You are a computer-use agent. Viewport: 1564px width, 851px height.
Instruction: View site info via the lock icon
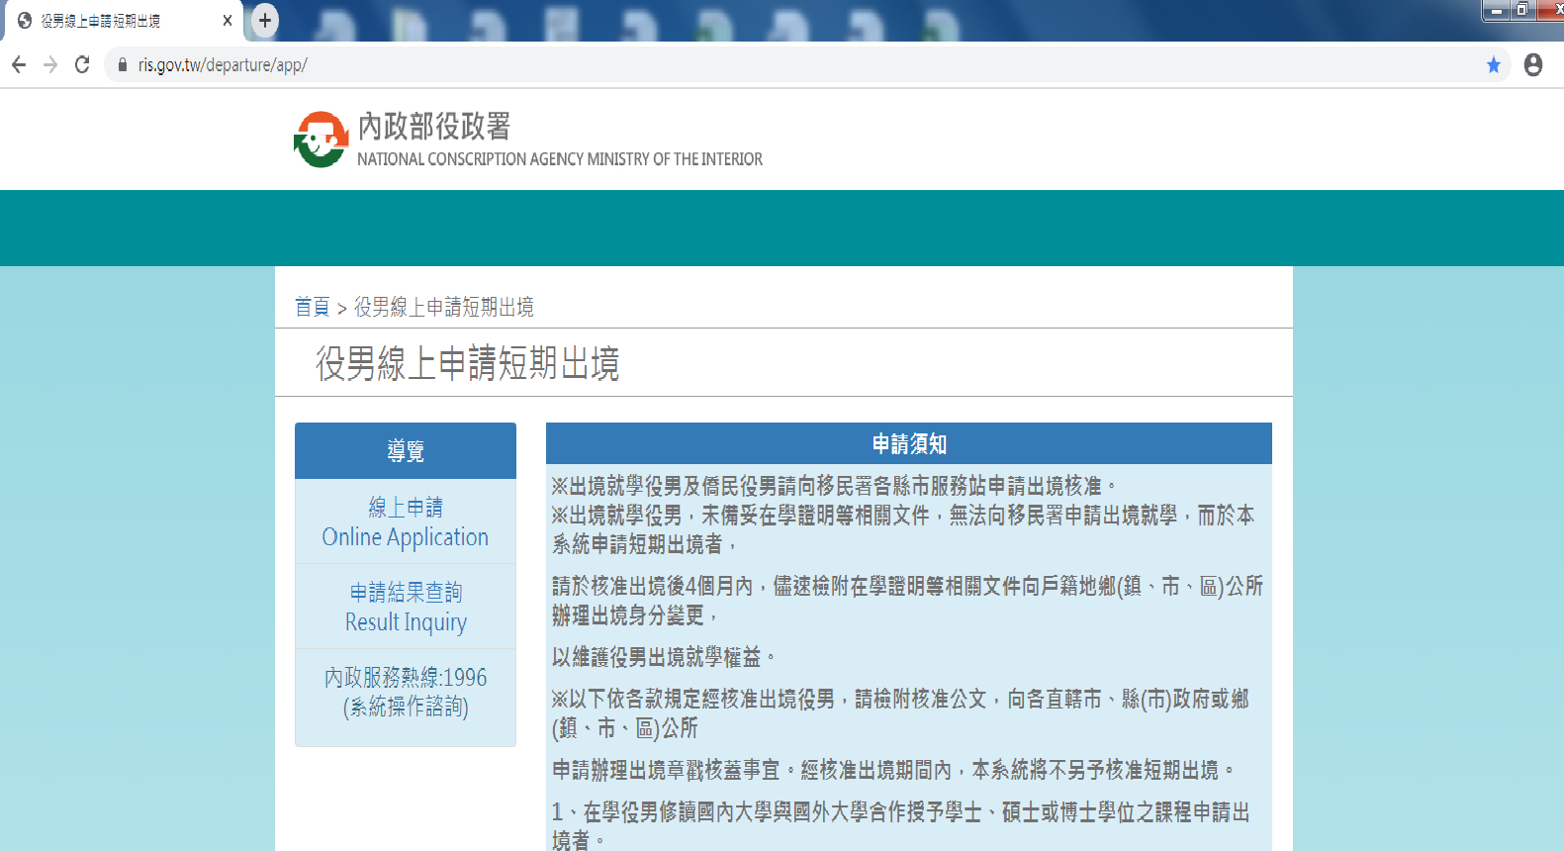pyautogui.click(x=123, y=65)
